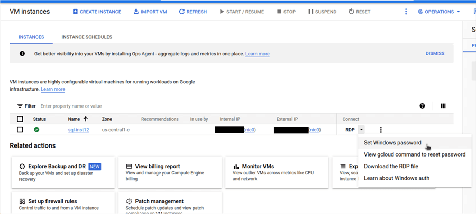Image resolution: width=476 pixels, height=214 pixels.
Task: Click the Refresh icon in toolbar
Action: pos(182,12)
